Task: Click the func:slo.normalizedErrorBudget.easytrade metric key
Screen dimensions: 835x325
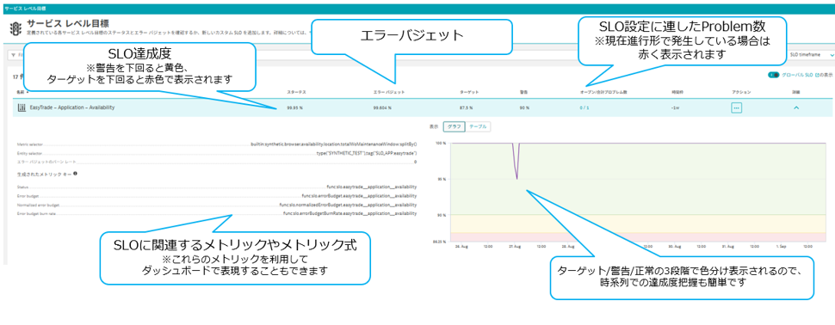Action: pos(348,205)
